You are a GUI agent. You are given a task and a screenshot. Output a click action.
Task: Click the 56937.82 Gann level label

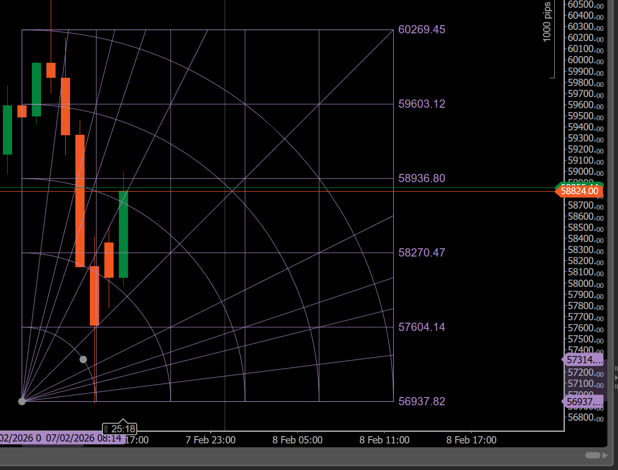click(x=421, y=402)
